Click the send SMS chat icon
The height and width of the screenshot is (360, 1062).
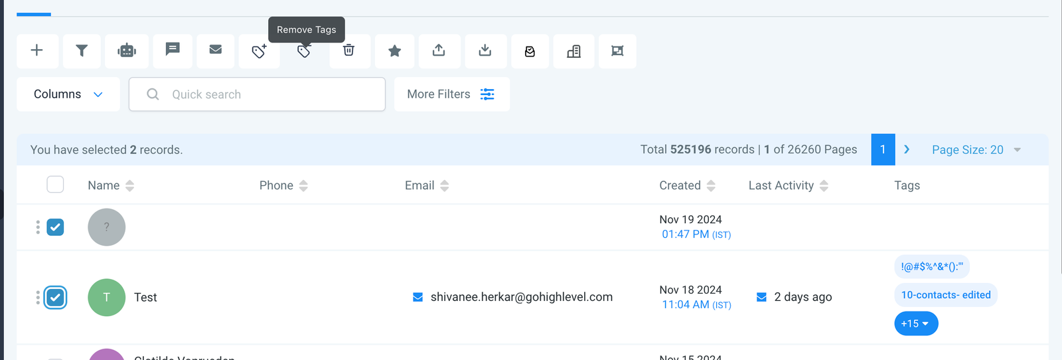pyautogui.click(x=173, y=50)
